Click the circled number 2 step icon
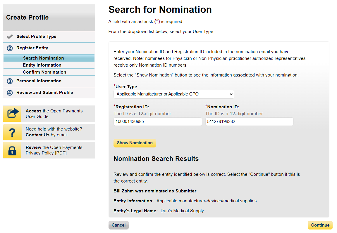Image resolution: width=337 pixels, height=233 pixels. tap(10, 48)
